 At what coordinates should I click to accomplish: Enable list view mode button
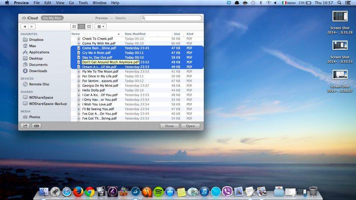pos(81,27)
